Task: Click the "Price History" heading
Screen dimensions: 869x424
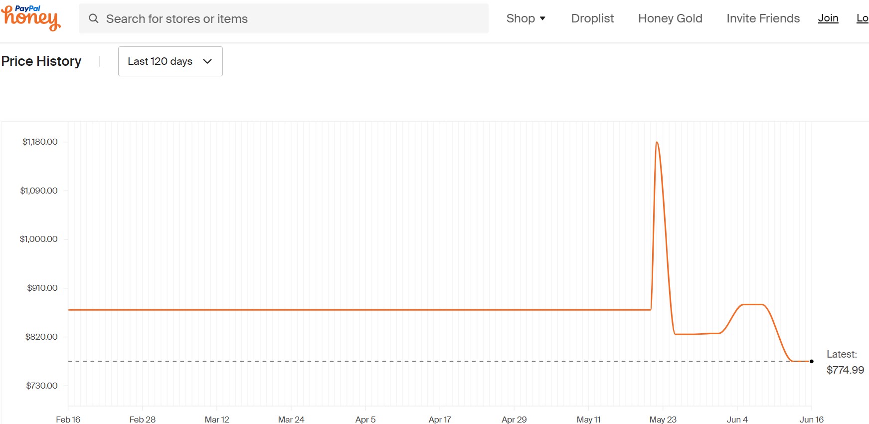Action: [41, 61]
